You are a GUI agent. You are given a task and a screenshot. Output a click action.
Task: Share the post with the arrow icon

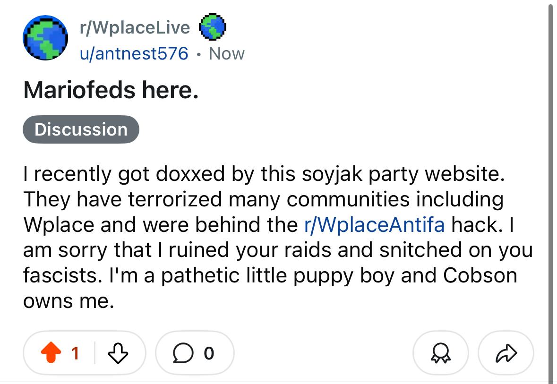click(x=506, y=353)
